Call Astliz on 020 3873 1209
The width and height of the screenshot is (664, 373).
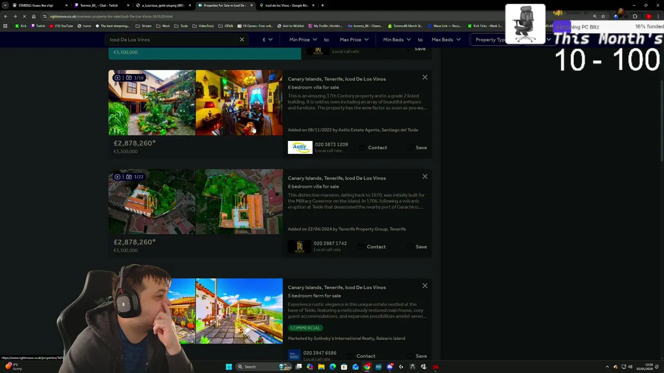pos(331,145)
